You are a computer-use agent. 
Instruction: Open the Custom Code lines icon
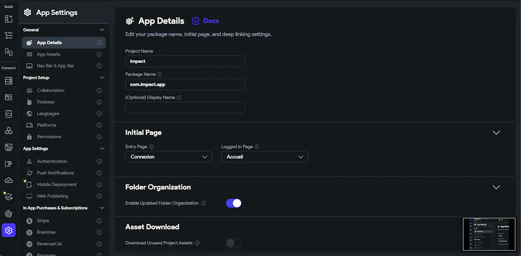coord(9,164)
